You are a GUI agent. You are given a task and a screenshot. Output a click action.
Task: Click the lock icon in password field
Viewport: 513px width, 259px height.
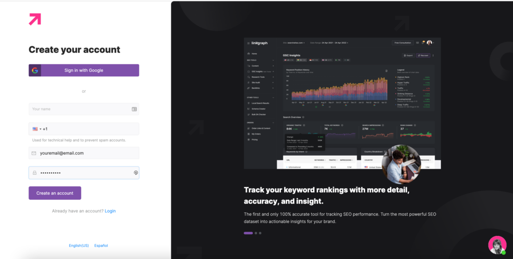pos(34,173)
